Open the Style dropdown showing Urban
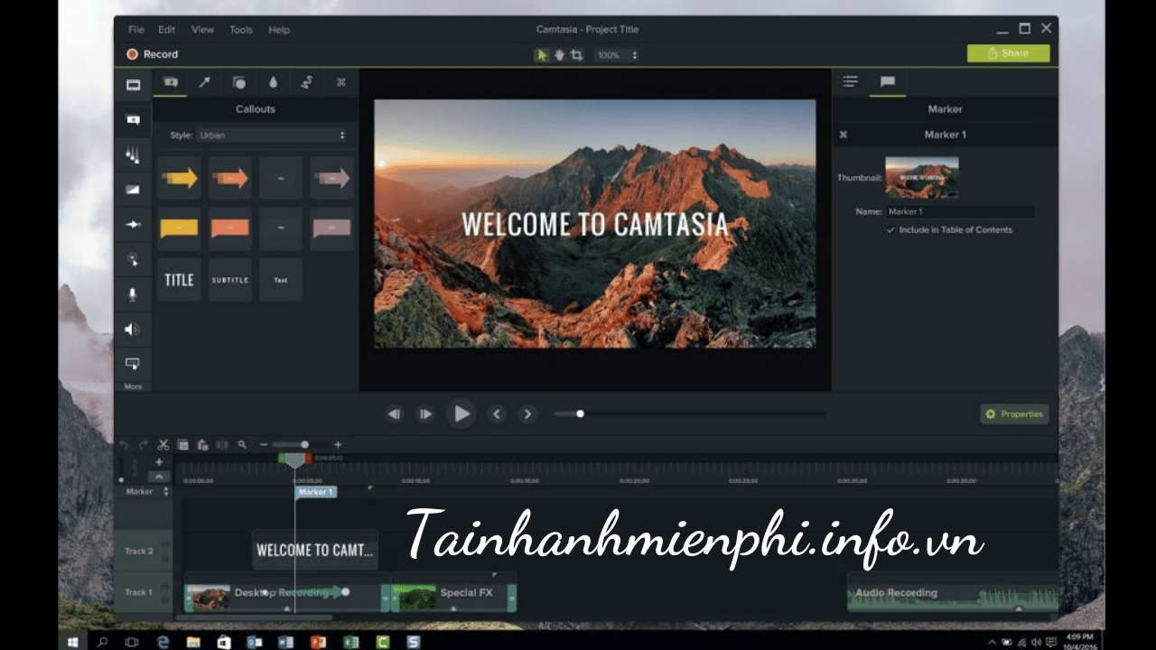This screenshot has height=650, width=1156. [x=272, y=135]
